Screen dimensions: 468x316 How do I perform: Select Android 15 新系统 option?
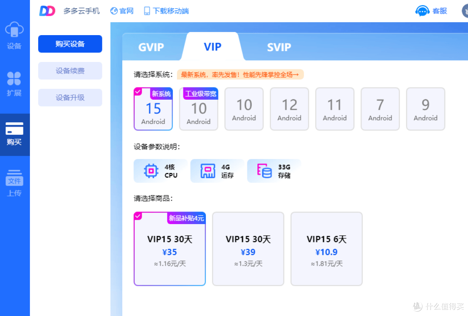click(153, 109)
